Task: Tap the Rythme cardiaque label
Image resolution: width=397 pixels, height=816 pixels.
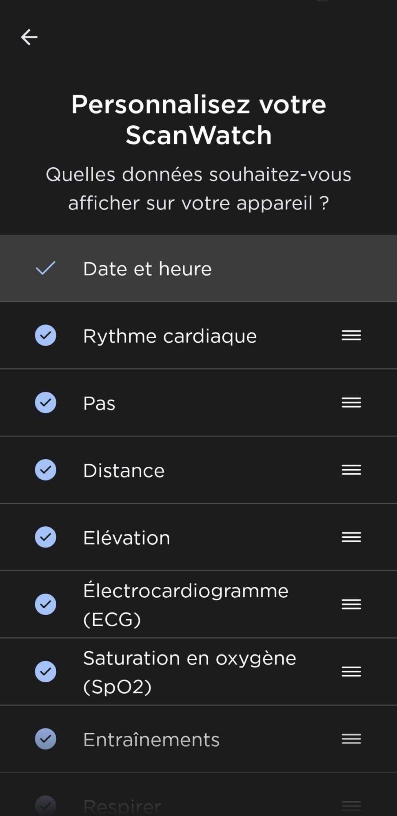Action: click(x=170, y=336)
